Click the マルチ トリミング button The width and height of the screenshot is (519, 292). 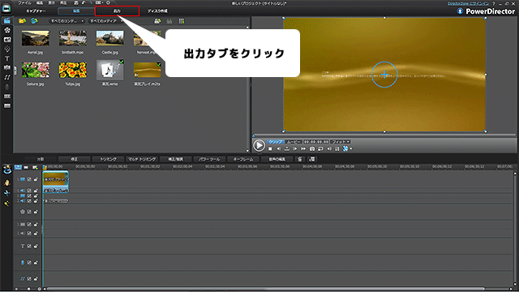pyautogui.click(x=142, y=159)
